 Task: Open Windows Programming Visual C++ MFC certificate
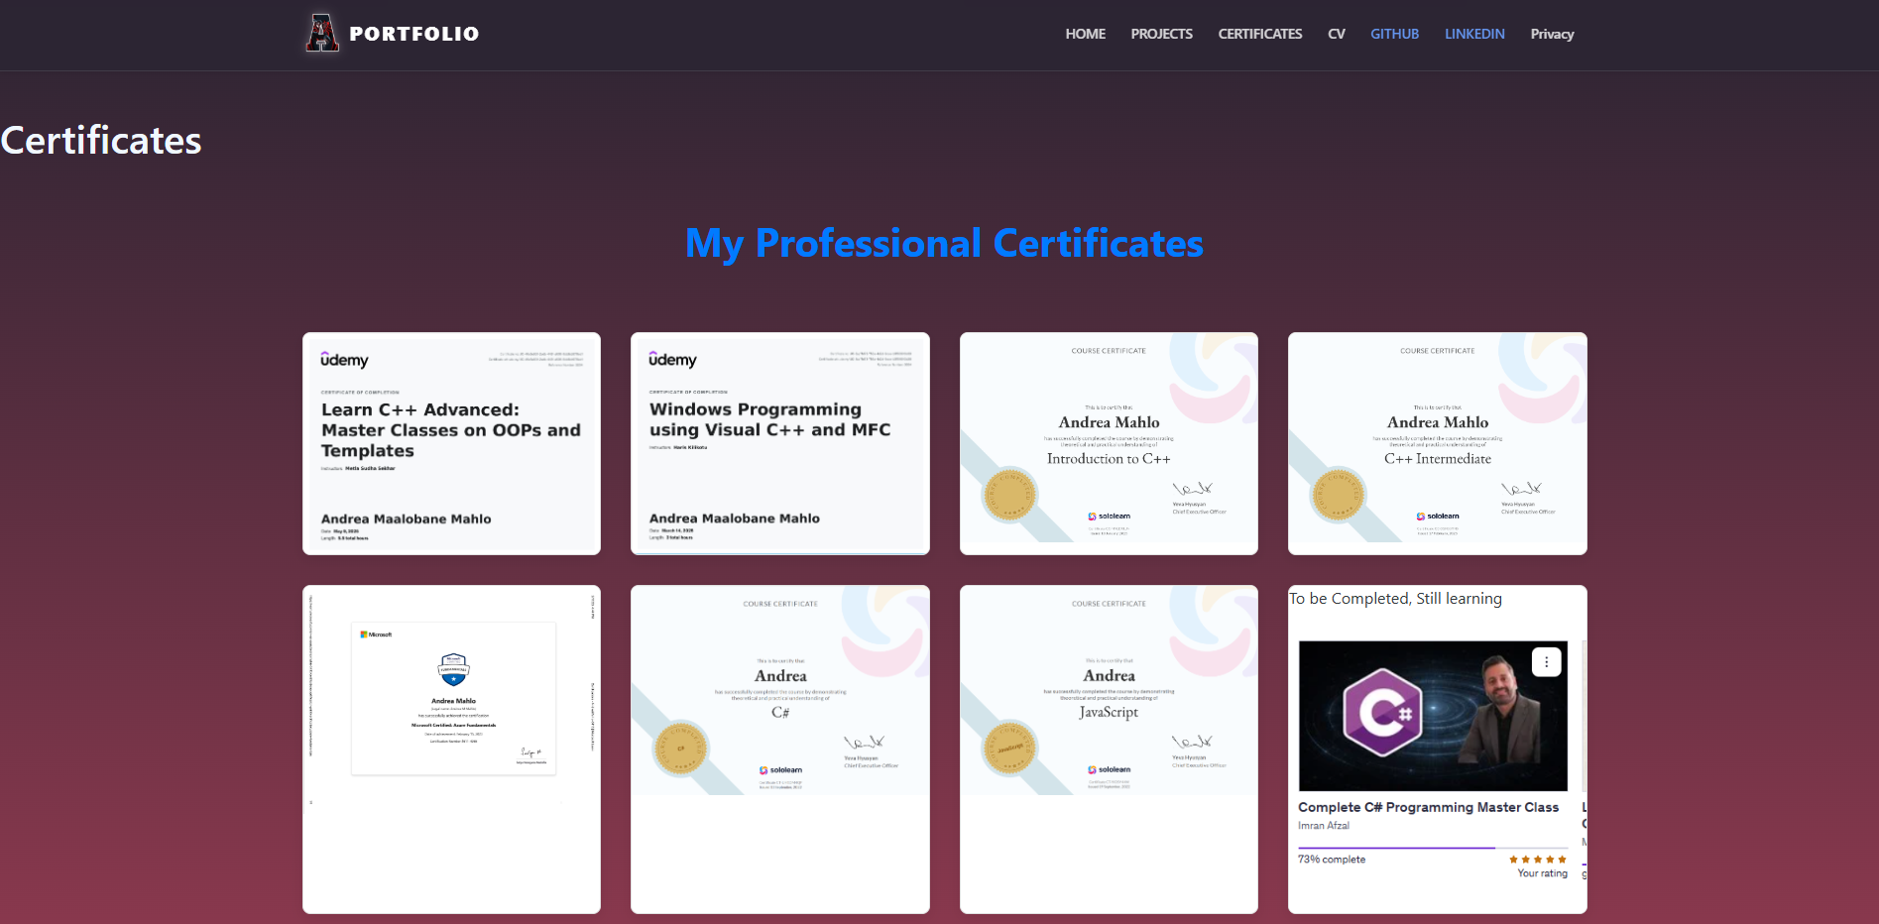click(x=779, y=443)
